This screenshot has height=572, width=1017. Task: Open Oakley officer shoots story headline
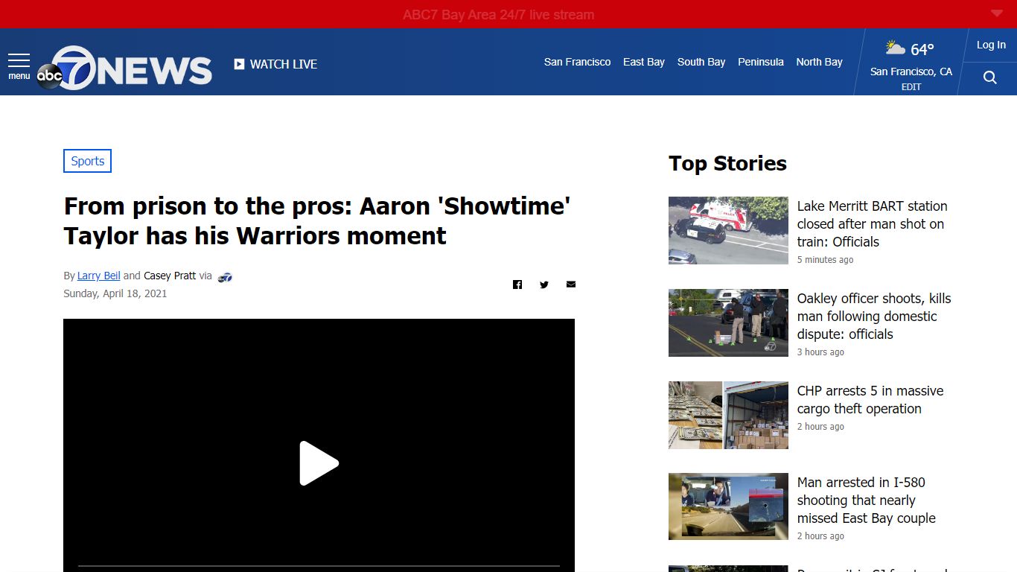[x=874, y=316]
